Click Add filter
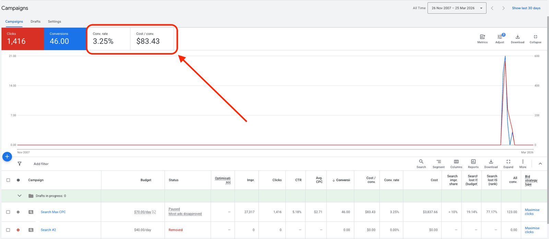The width and height of the screenshot is (549, 239). (41, 164)
